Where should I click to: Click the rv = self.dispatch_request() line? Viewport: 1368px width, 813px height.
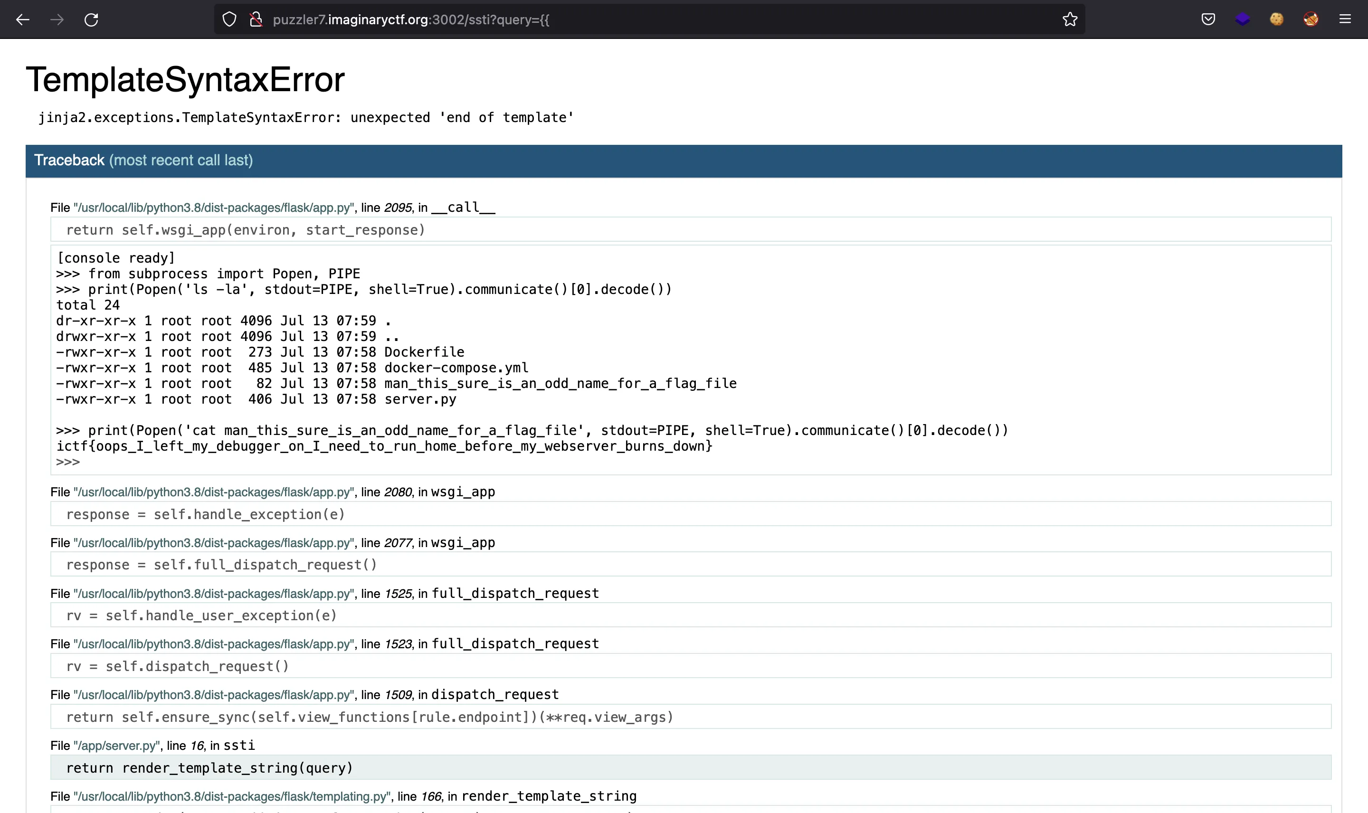click(691, 666)
